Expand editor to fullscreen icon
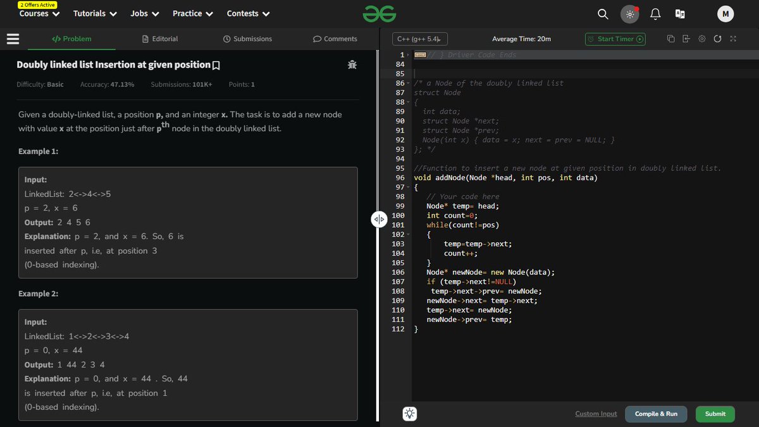Viewport: 759px width, 427px height. (733, 39)
